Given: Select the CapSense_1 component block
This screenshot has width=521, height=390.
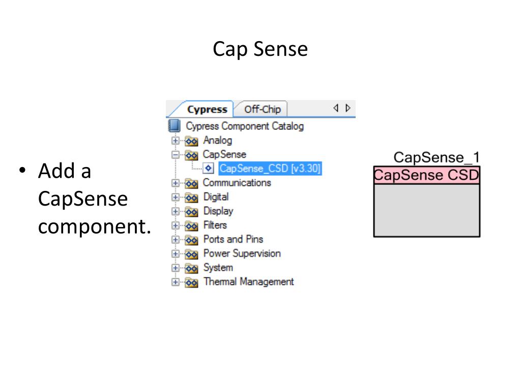Looking at the screenshot, I should point(427,202).
